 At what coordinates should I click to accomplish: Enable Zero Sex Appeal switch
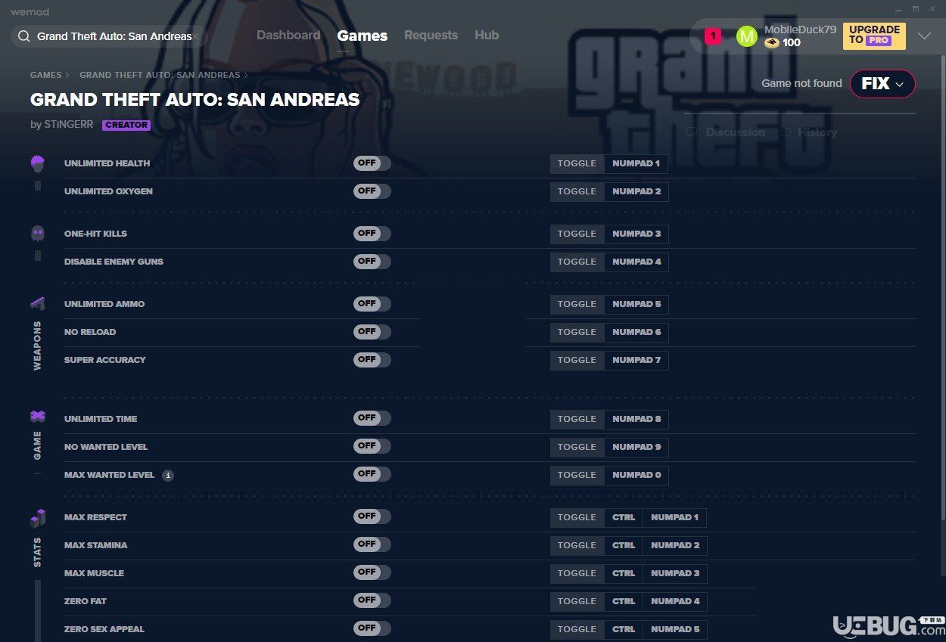tap(372, 628)
